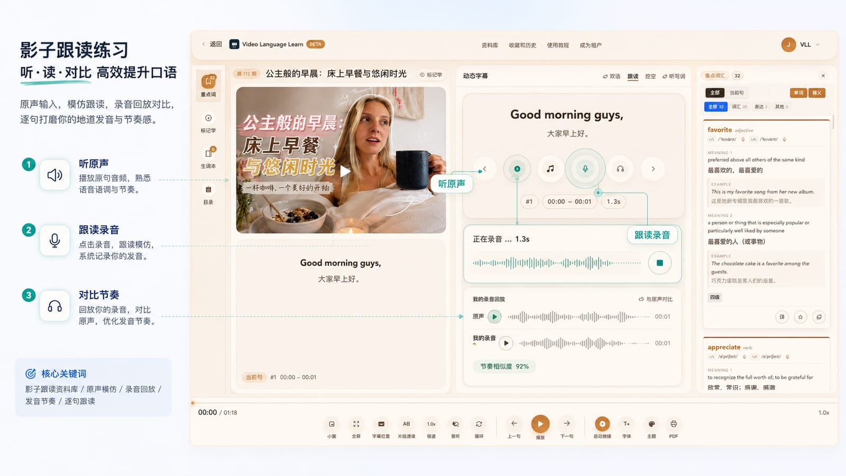
Task: Open the 重点词 sidebar panel
Action: pos(208,86)
